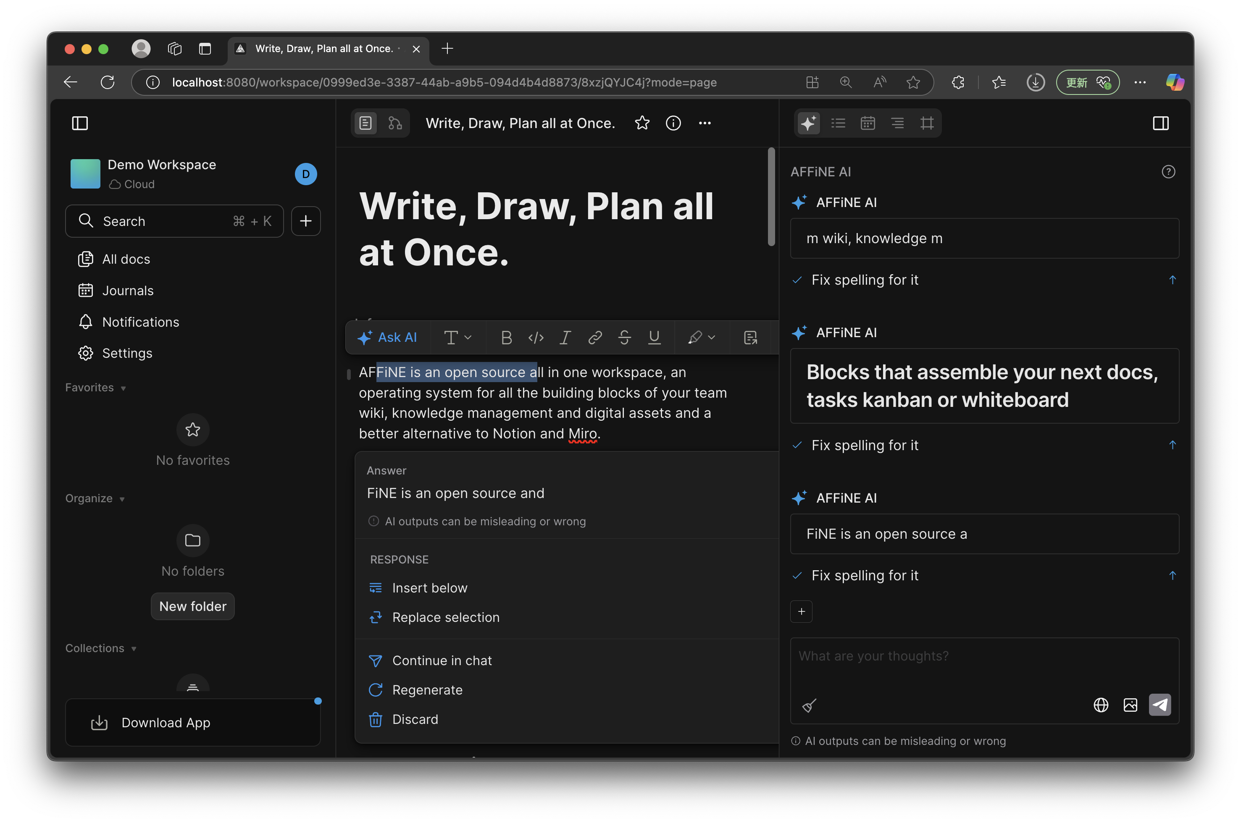Toggle the left sidebar collapse button
This screenshot has width=1241, height=823.
point(80,123)
